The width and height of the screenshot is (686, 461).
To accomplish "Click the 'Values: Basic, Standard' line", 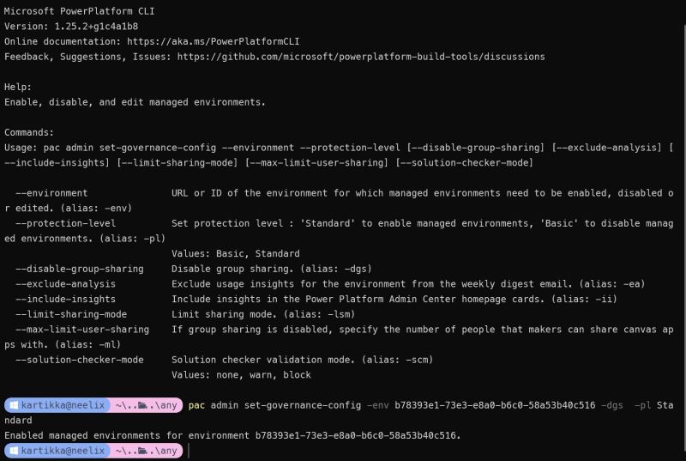I will [235, 253].
